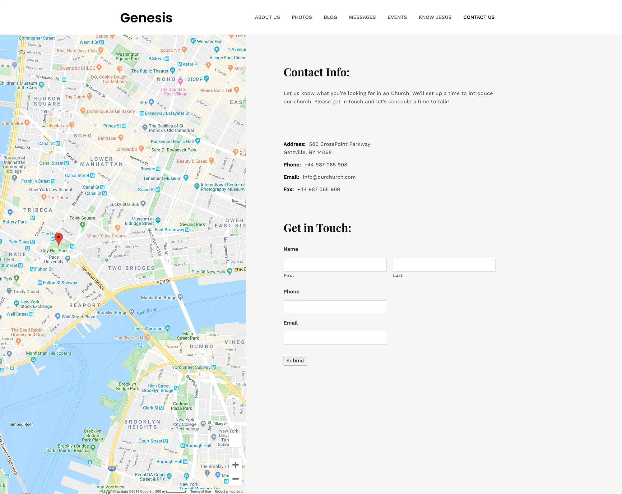Screen dimensions: 622x494
Task: Click the Wall Street Plaza marker icon
Action: pyautogui.click(x=58, y=316)
